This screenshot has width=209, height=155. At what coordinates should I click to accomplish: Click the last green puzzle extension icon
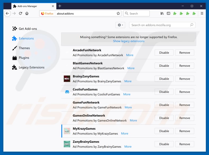pos(194,13)
